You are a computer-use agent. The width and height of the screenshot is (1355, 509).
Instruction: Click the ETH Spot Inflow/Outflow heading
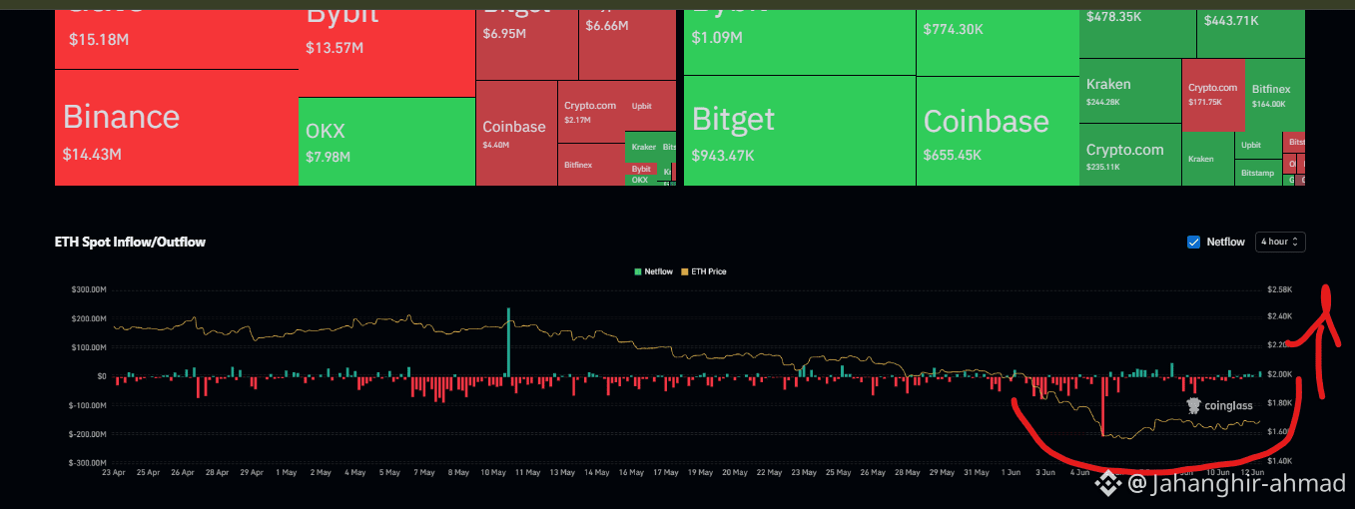click(130, 242)
